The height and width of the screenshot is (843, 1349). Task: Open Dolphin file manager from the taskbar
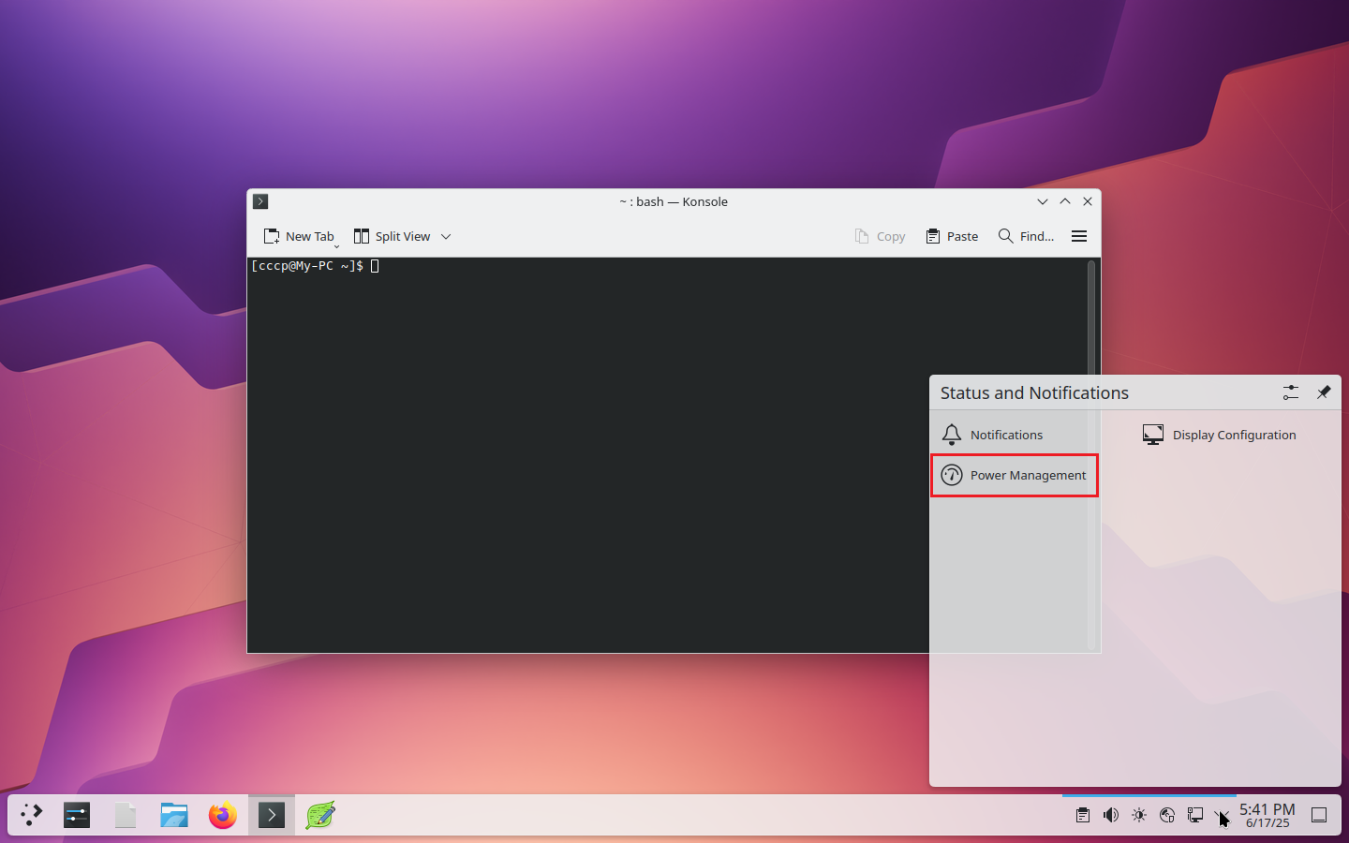point(174,815)
